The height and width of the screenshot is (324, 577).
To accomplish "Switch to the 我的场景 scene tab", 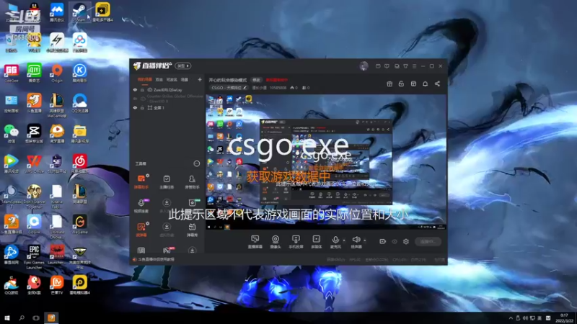I will coord(145,79).
